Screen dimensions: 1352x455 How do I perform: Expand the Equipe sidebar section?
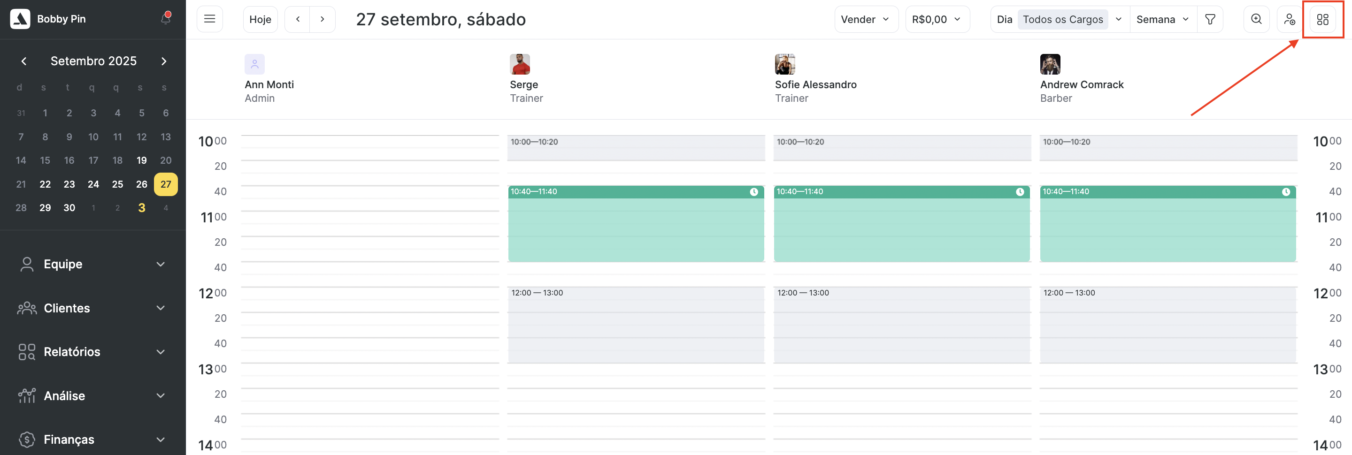(x=92, y=264)
